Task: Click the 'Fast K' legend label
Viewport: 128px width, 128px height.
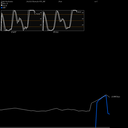Action: pos(5,6)
